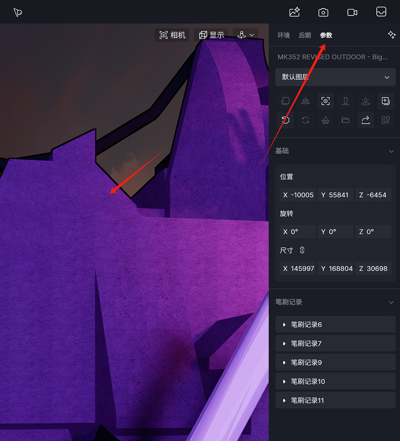This screenshot has height=441, width=400.
Task: Click the 相机 camera button
Action: [x=172, y=35]
